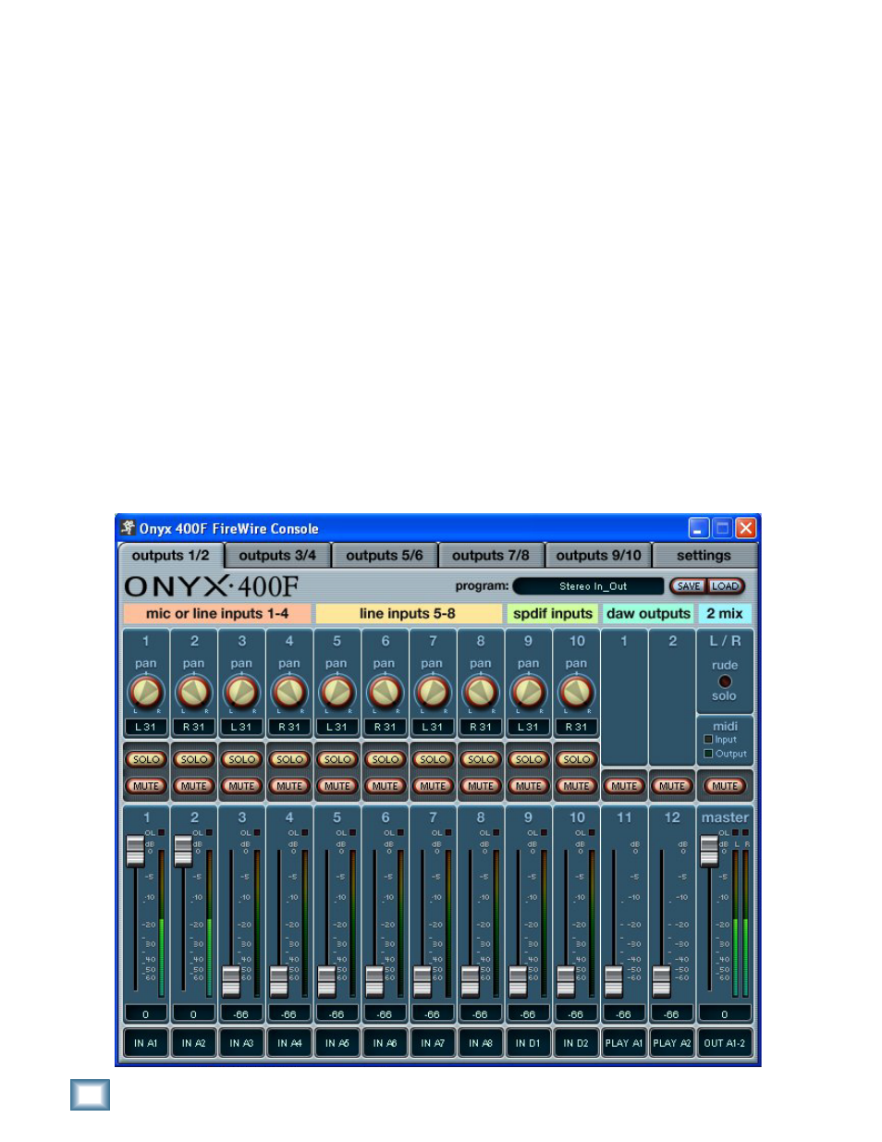882x1142 pixels.
Task: Mute the L/R master mix
Action: click(725, 786)
